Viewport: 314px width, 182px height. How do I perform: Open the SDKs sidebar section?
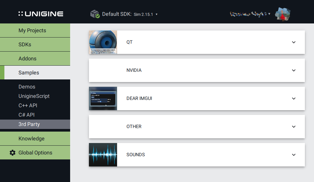(x=25, y=45)
